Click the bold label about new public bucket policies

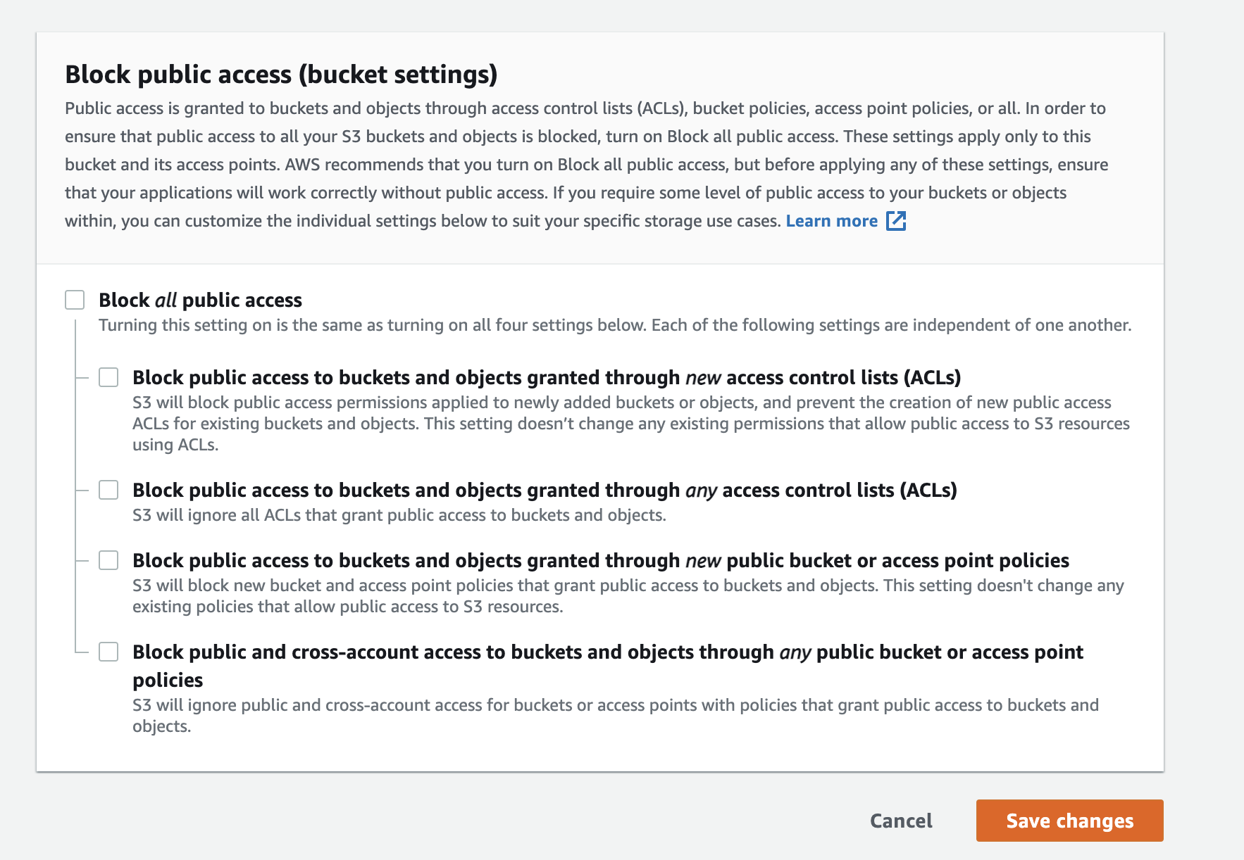(x=600, y=561)
